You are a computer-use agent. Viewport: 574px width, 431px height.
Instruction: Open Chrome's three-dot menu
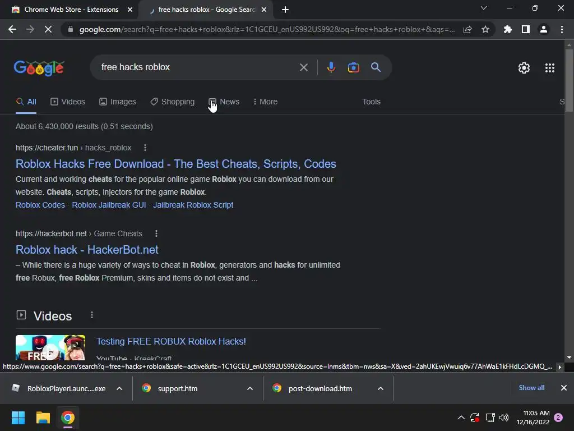pos(562,29)
